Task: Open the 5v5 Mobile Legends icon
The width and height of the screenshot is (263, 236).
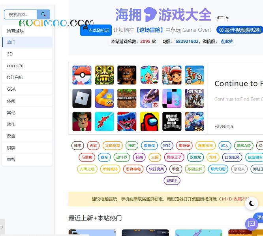Action: point(194,122)
